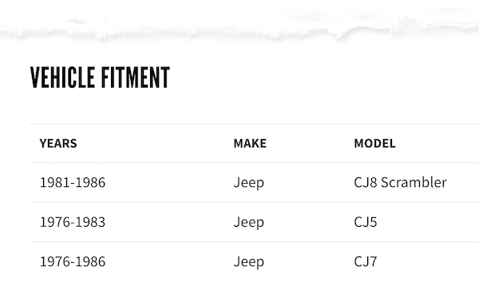Click the word FITMENT in the heading
This screenshot has height=306, width=479.
click(x=136, y=77)
